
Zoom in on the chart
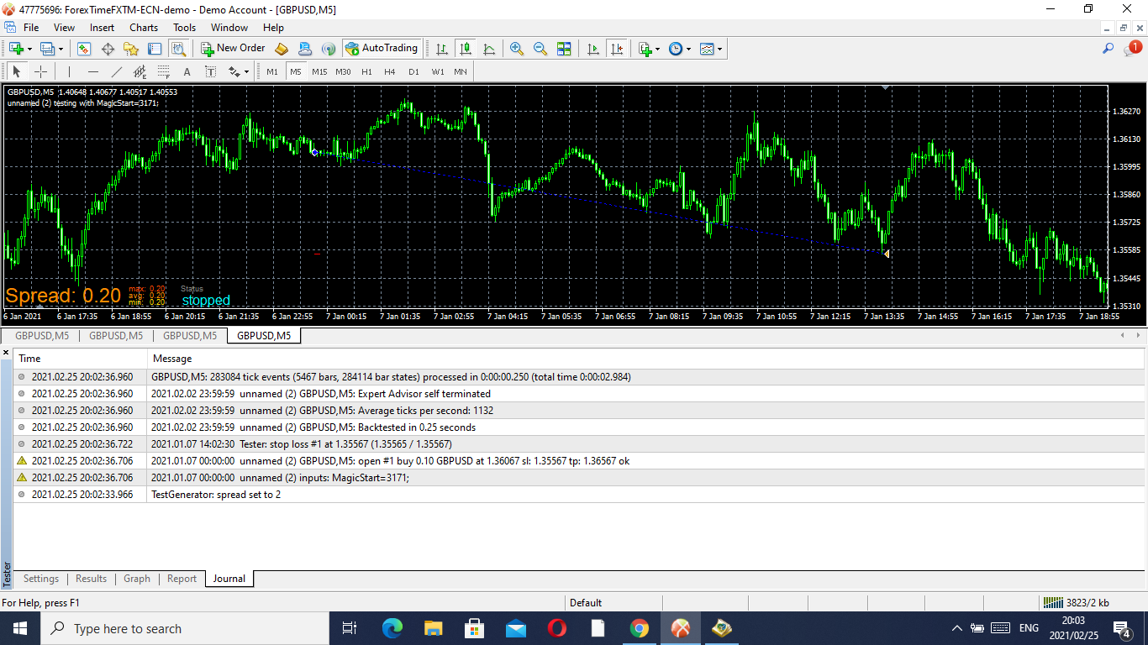coord(517,49)
